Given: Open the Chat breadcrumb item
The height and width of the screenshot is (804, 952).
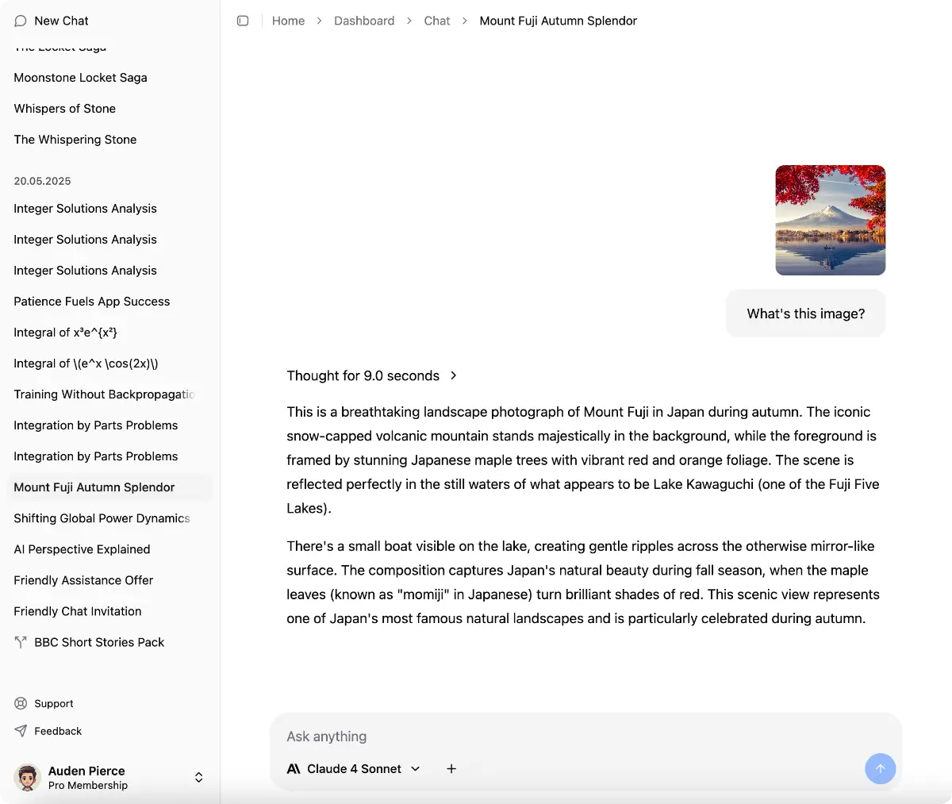Looking at the screenshot, I should point(436,21).
